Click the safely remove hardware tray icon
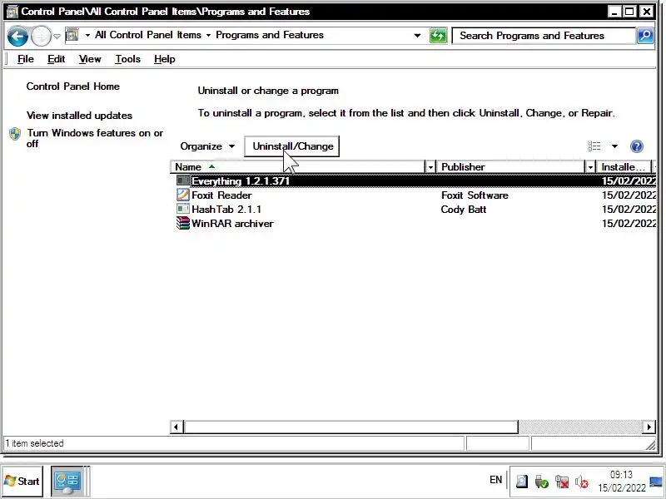 point(542,482)
